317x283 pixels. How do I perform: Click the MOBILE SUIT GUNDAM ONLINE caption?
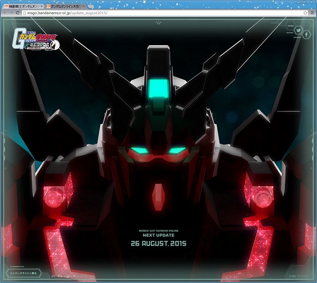click(159, 230)
